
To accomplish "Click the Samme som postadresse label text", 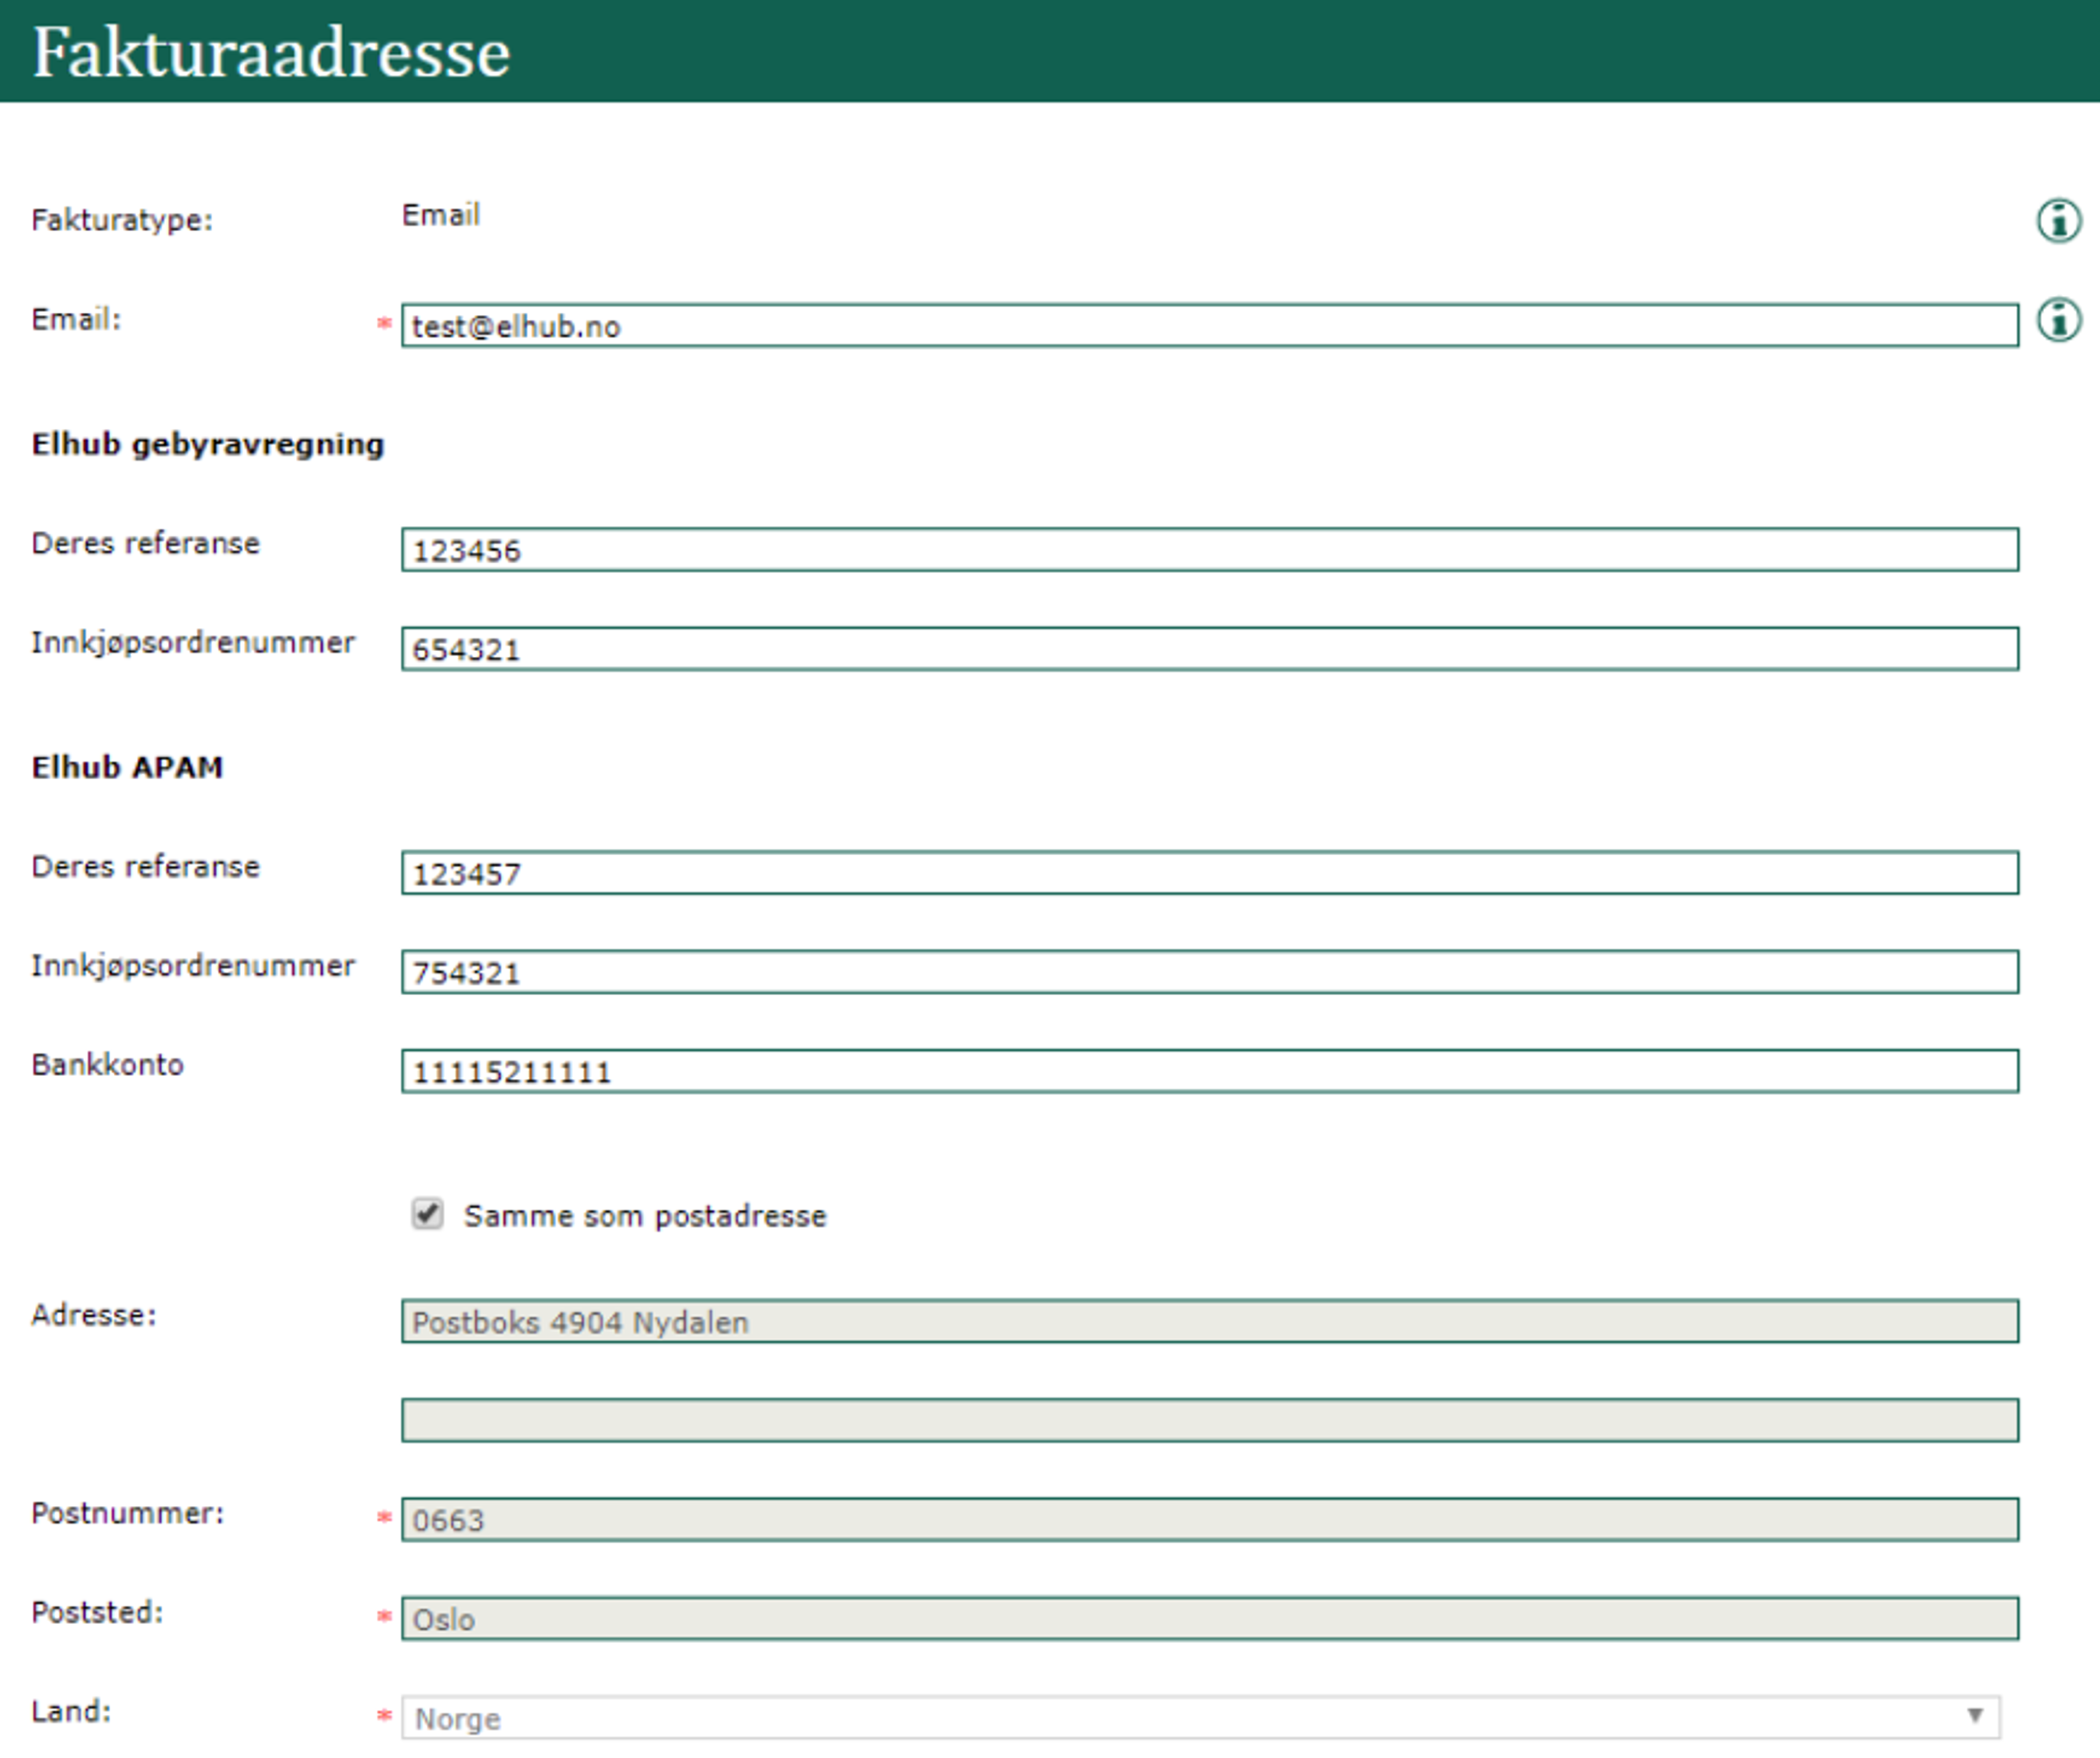I will (645, 1216).
